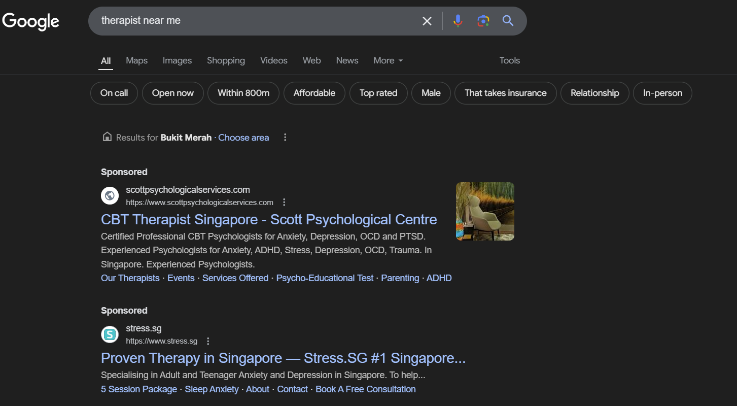Click the https://www.scottpsychologicalservices.com URL text
The width and height of the screenshot is (737, 406).
click(199, 202)
